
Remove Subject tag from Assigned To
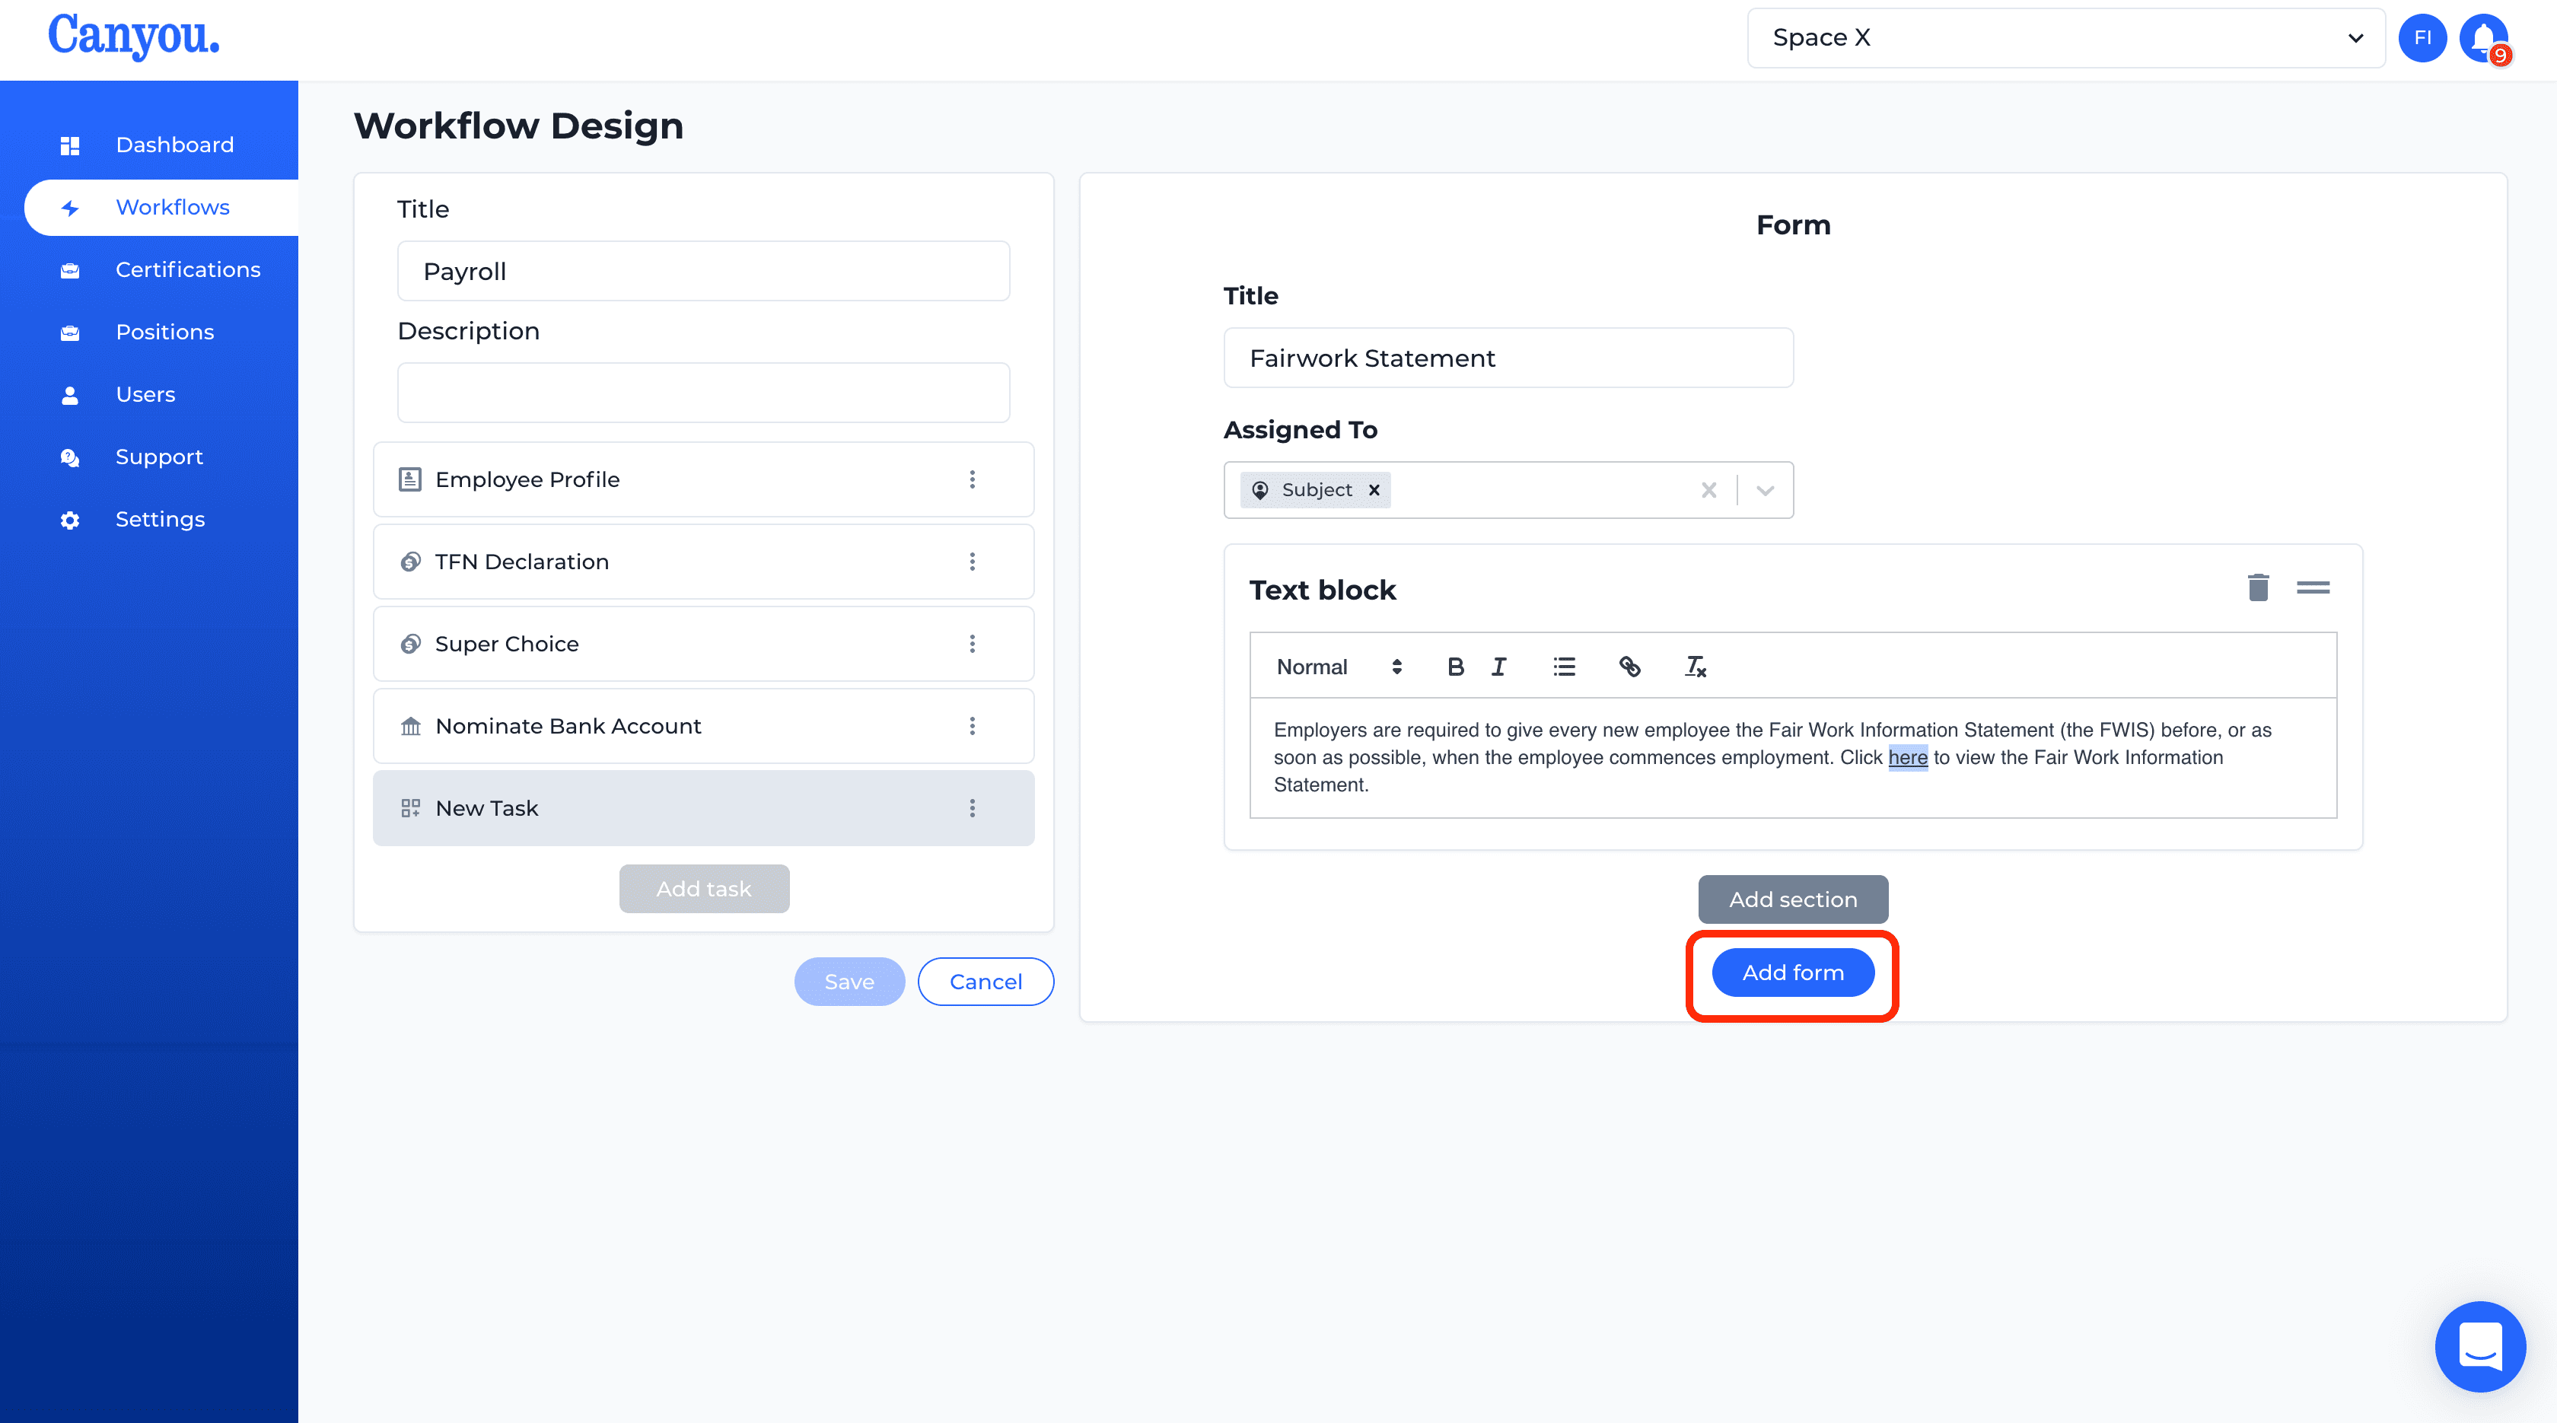[x=1374, y=489]
